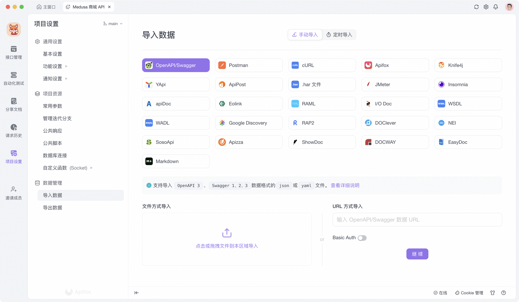Viewport: 519px width, 302px height.
Task: Toggle the Basic Auth switch
Action: pos(362,237)
